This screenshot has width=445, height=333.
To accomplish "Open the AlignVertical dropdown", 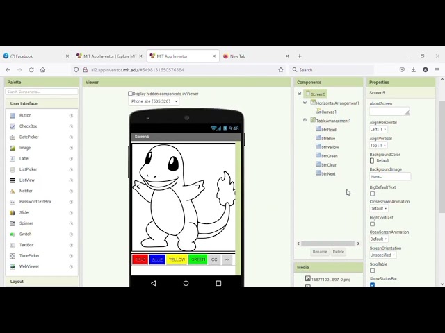I will pos(378,145).
